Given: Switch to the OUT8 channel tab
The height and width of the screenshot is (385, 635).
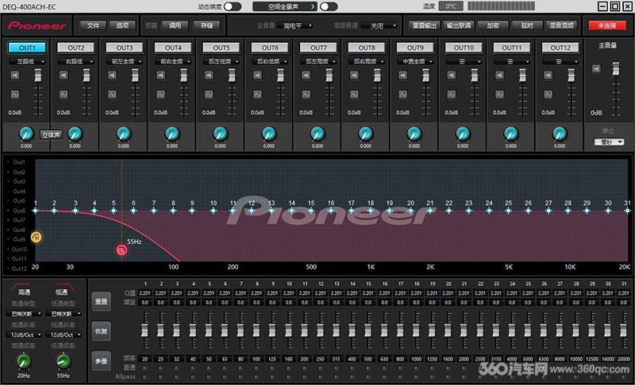Looking at the screenshot, I should (367, 48).
